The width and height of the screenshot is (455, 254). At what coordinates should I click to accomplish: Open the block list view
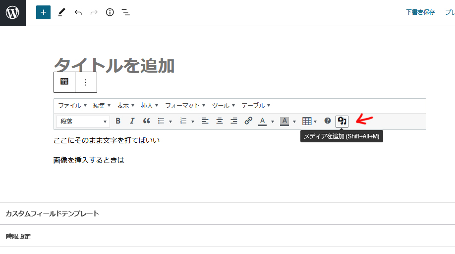tap(126, 12)
